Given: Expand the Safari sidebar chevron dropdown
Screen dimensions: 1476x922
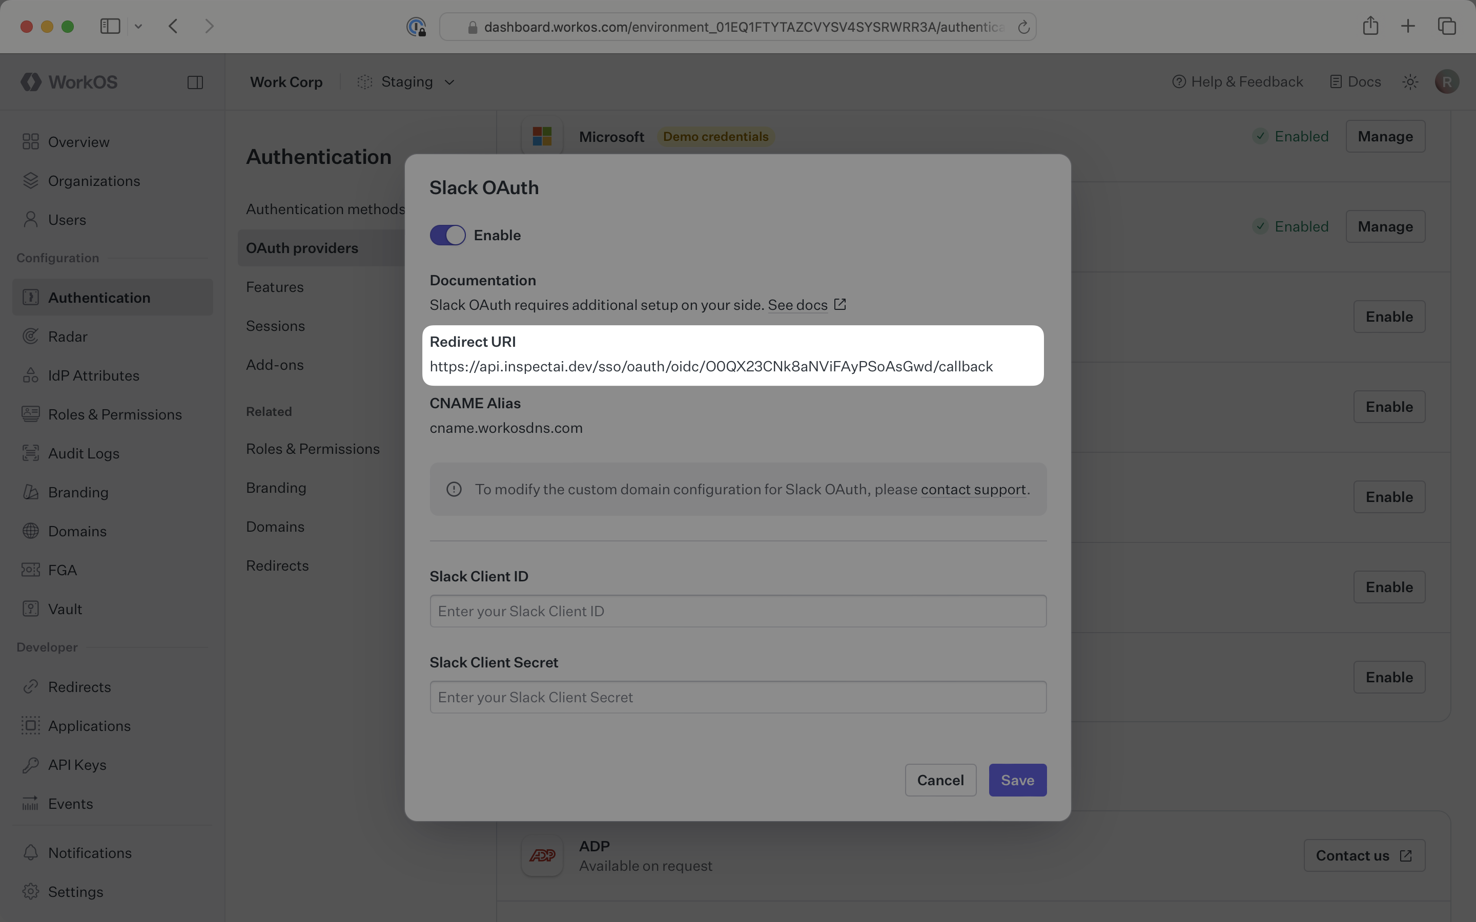Looking at the screenshot, I should [x=138, y=26].
